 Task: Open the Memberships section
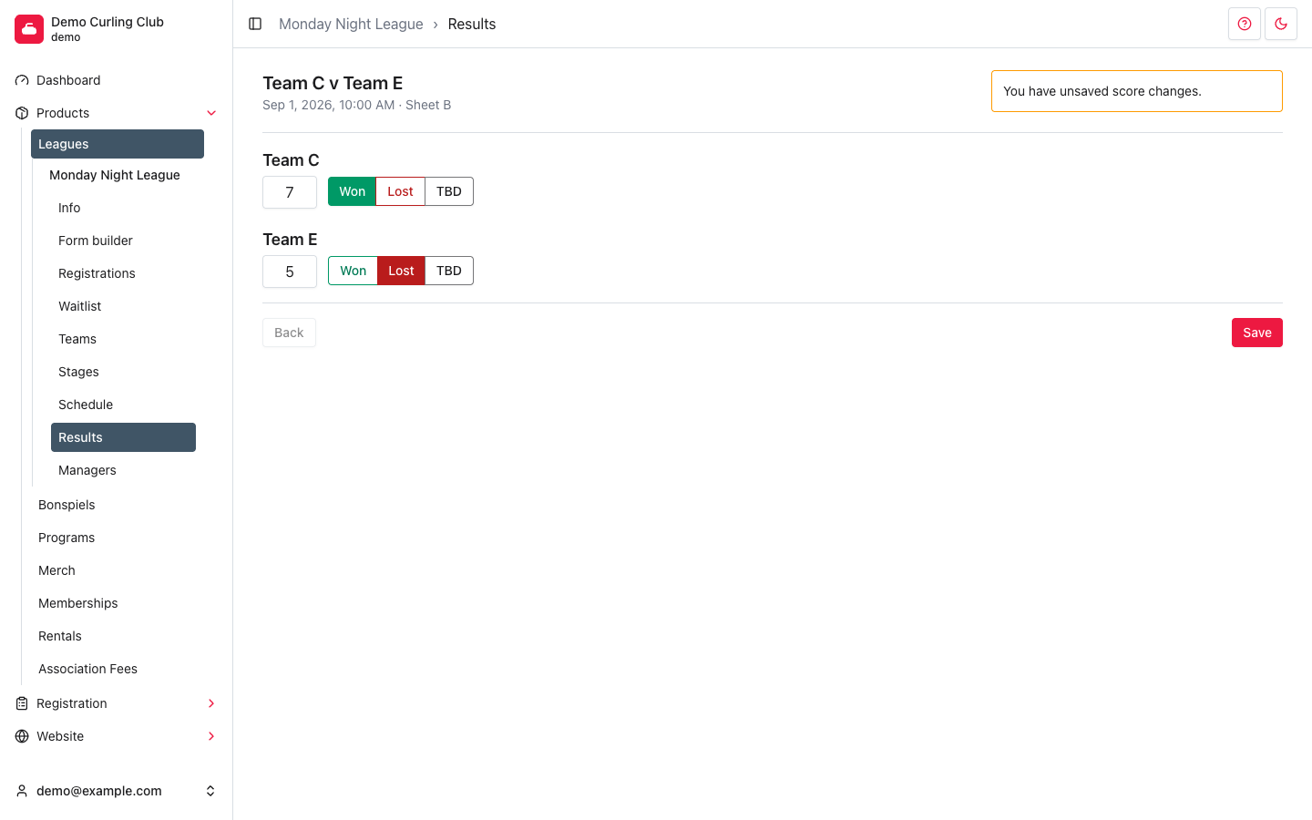pos(118,603)
